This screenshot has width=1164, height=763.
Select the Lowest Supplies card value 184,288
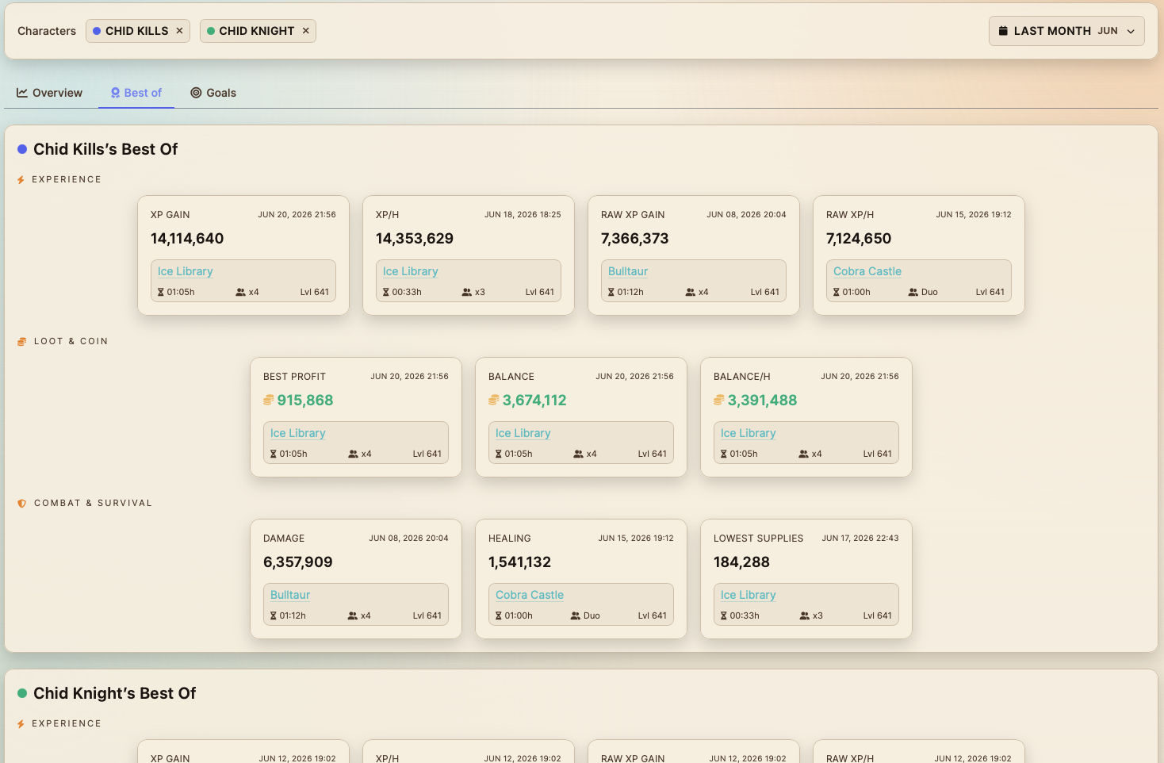(741, 562)
